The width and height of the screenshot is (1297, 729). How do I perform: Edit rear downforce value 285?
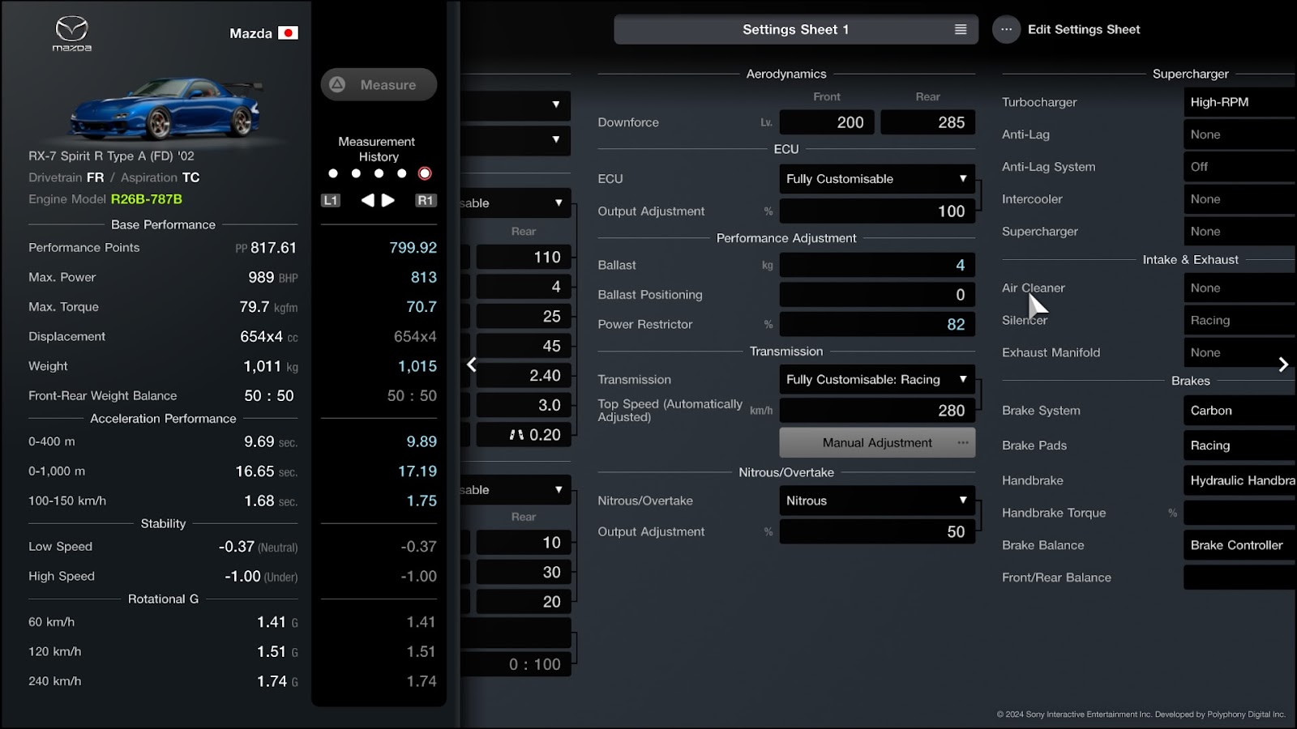click(x=927, y=122)
